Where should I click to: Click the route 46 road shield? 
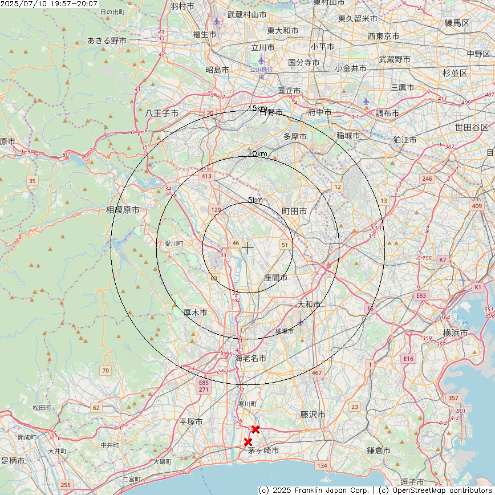coord(236,243)
